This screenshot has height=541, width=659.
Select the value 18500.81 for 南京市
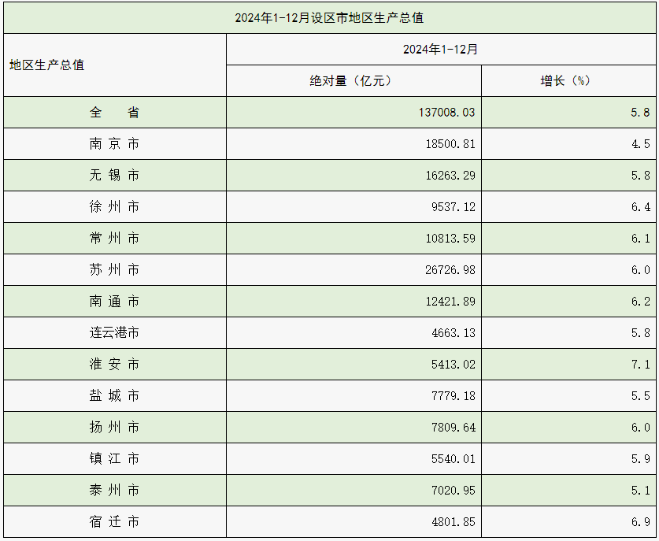[x=450, y=143]
